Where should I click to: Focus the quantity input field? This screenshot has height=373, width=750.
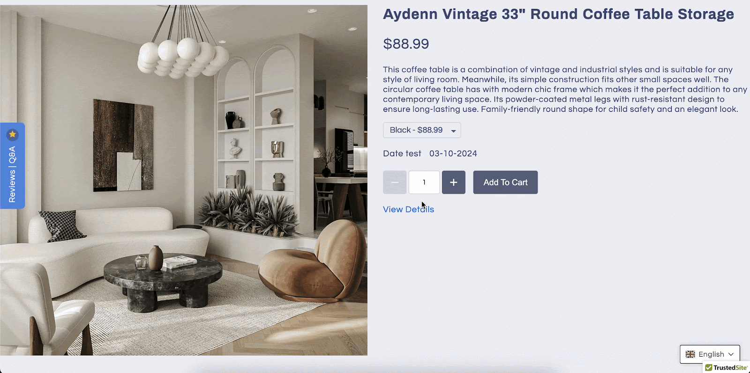pos(424,183)
